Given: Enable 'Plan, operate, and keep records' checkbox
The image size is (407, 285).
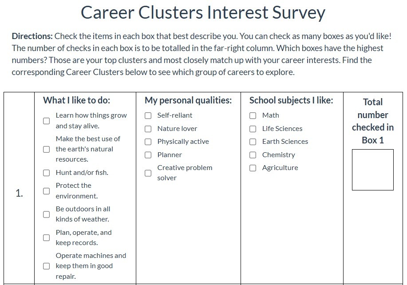Looking at the screenshot, I should click(46, 238).
